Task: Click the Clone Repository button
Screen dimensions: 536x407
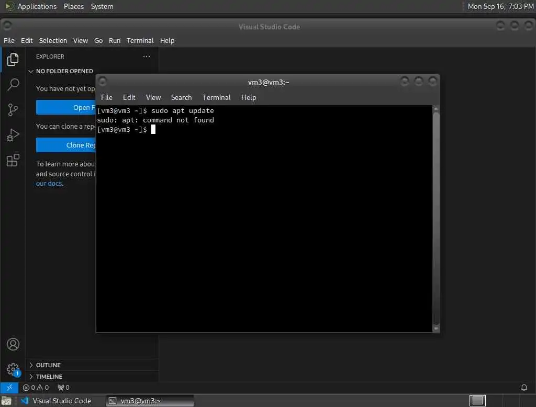Action: pyautogui.click(x=66, y=145)
